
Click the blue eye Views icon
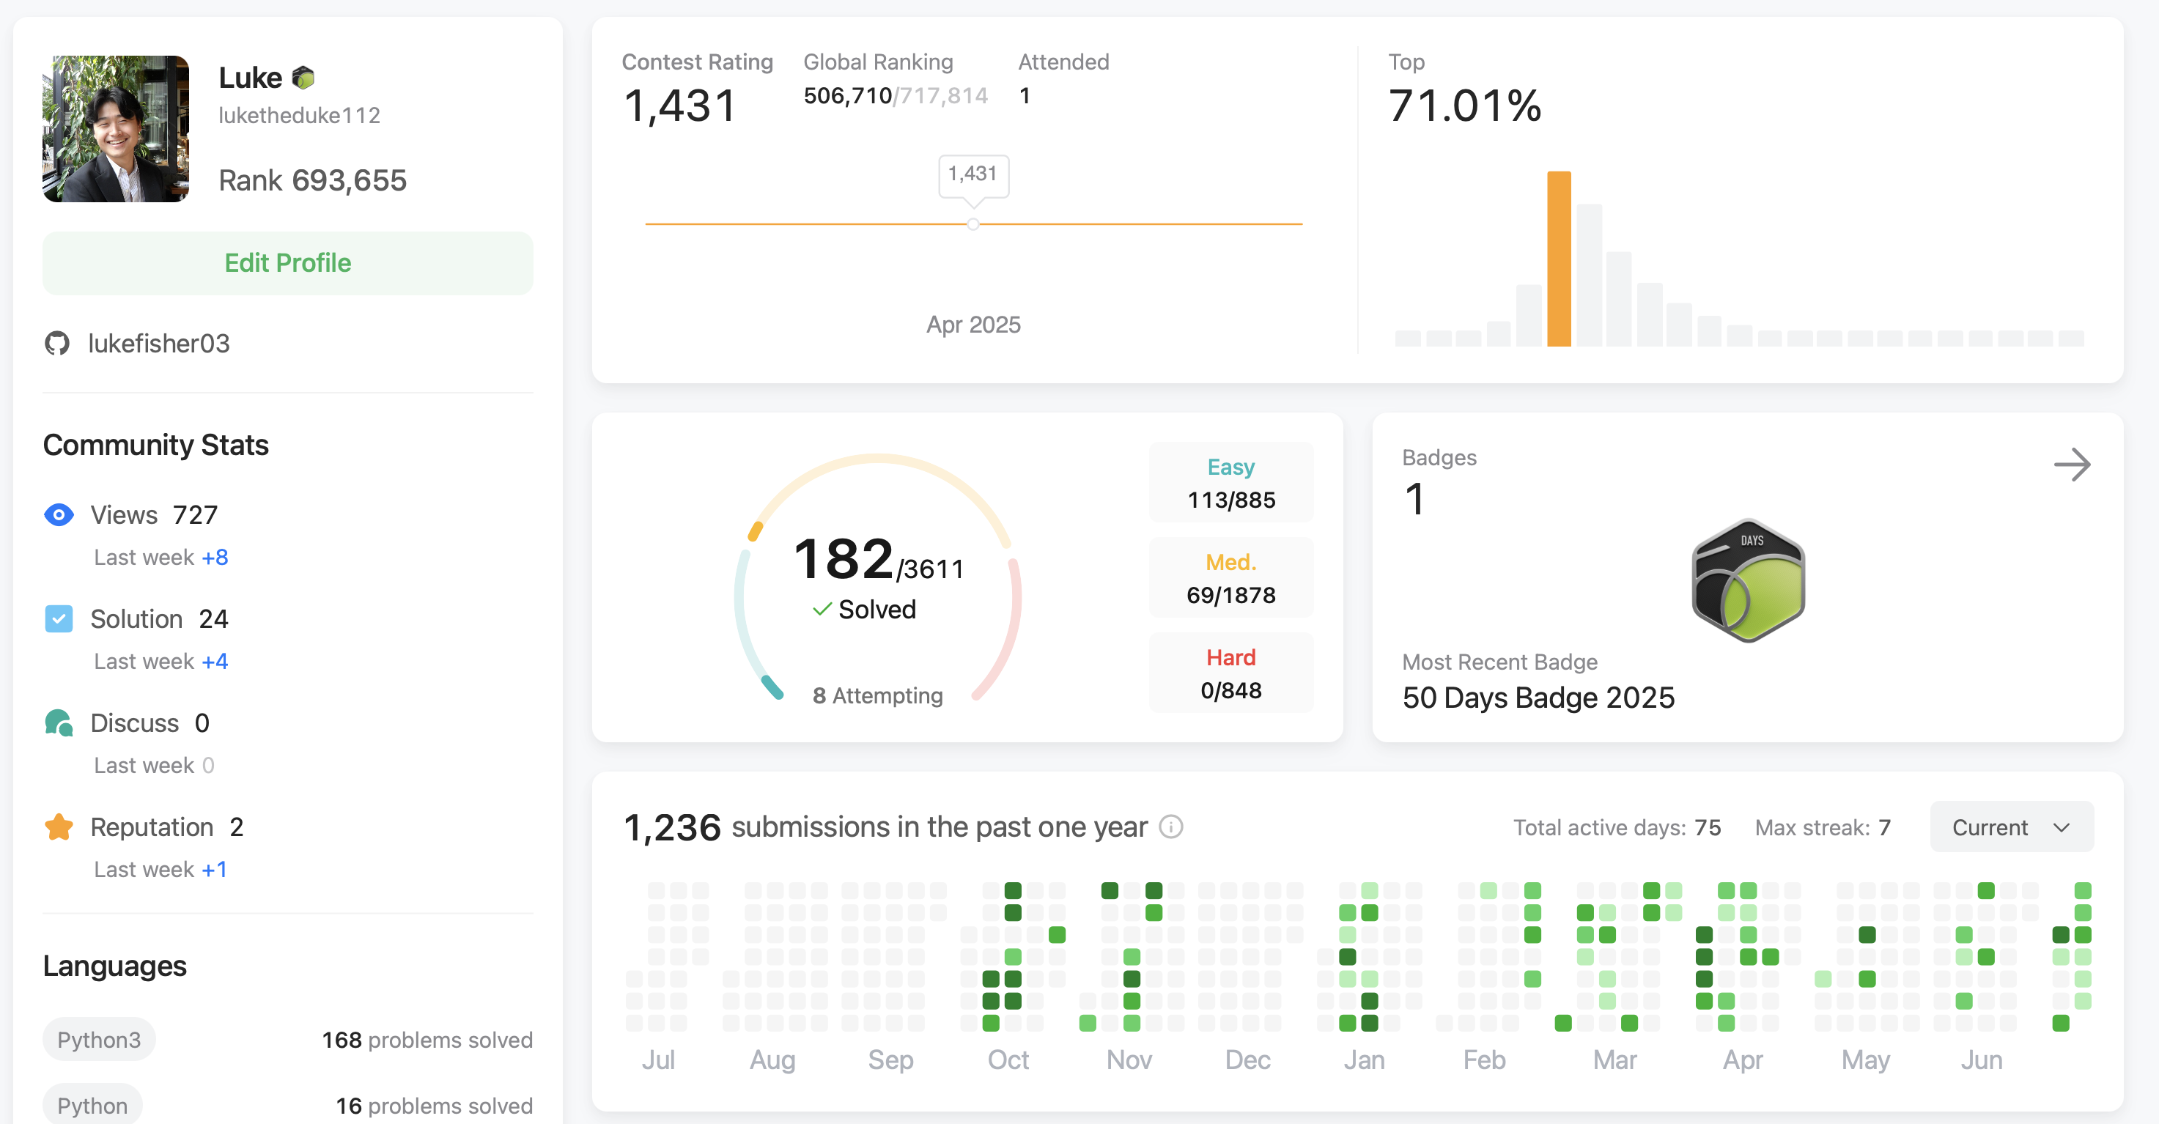pos(59,514)
